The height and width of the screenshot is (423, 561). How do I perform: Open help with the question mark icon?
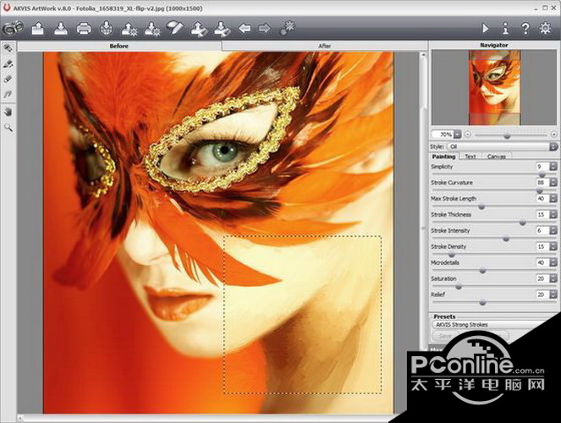pos(525,29)
